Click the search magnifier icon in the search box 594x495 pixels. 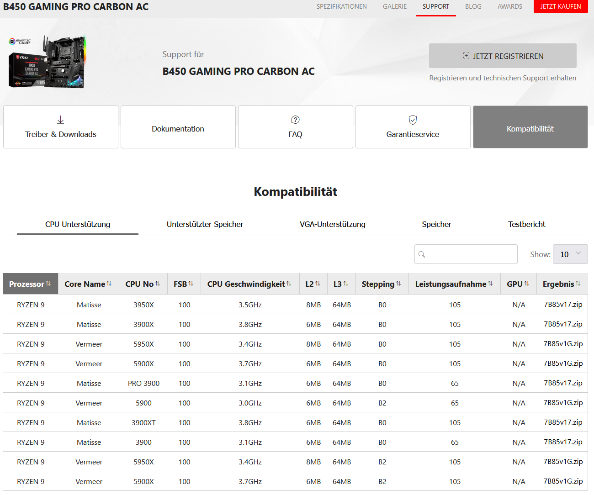(422, 254)
